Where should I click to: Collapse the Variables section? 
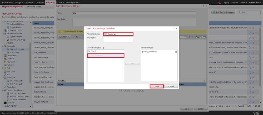205,81
